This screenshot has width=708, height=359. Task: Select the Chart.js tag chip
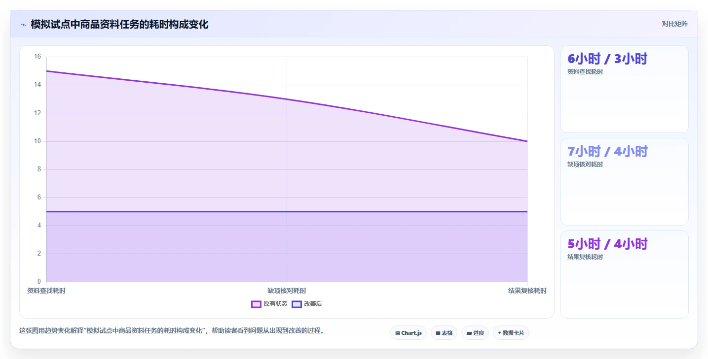(x=409, y=333)
